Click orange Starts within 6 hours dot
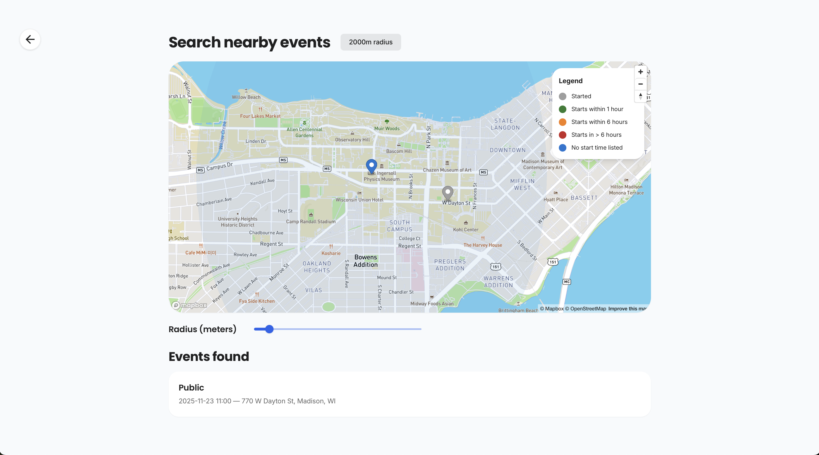 562,122
